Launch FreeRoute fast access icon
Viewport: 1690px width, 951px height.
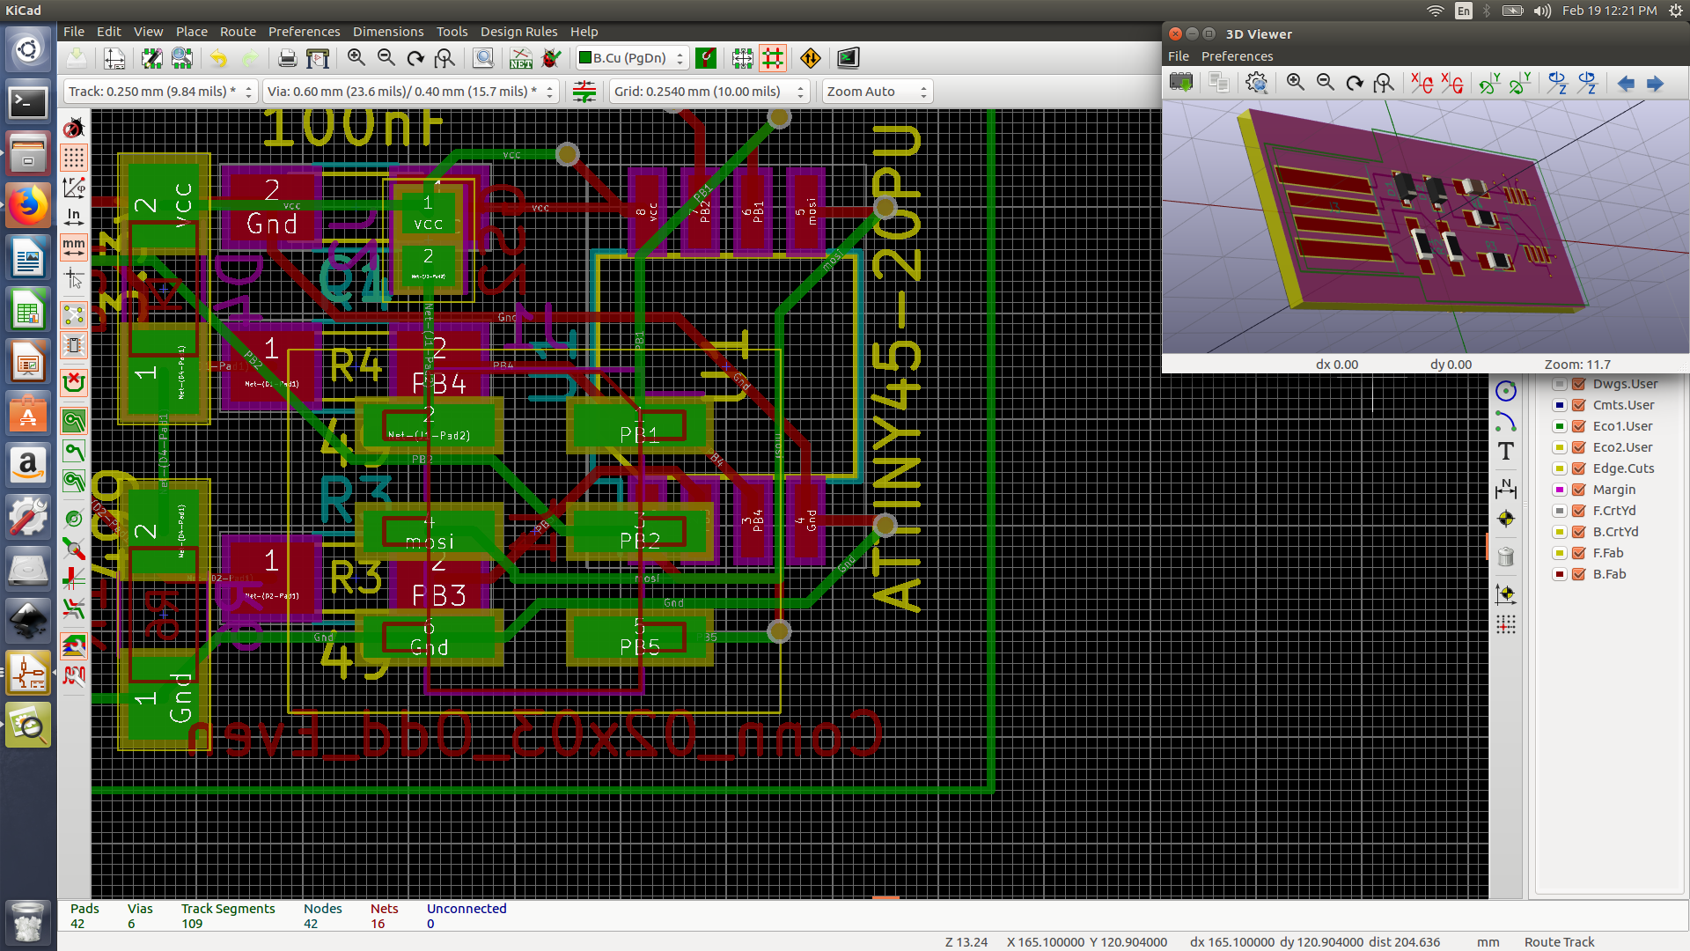[811, 58]
